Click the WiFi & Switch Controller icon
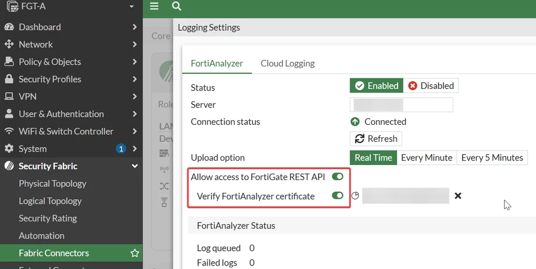The width and height of the screenshot is (536, 269). tap(9, 131)
